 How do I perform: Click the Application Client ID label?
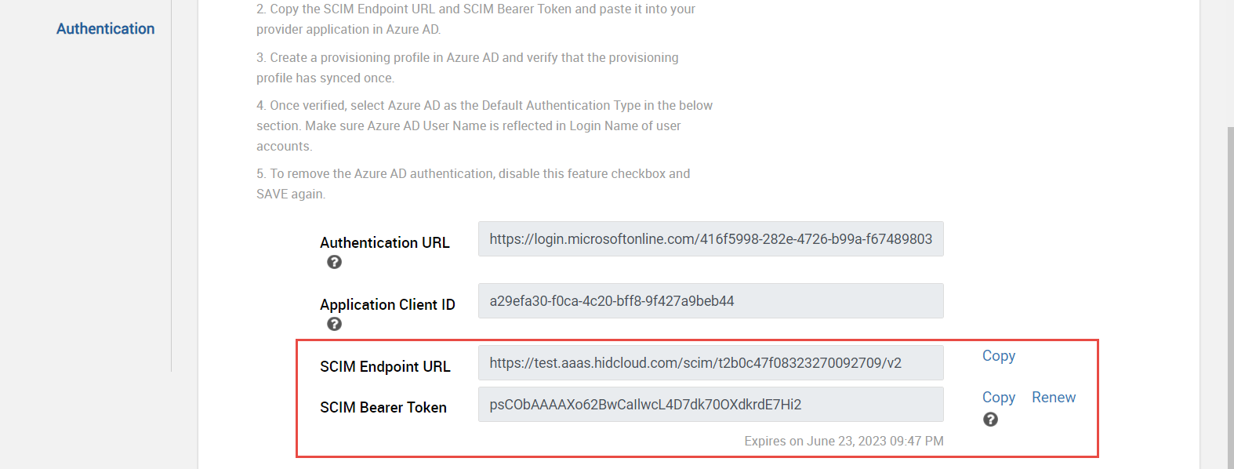[x=387, y=305]
